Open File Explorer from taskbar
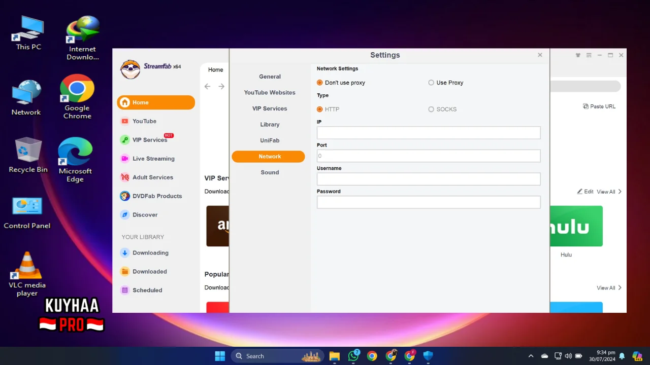This screenshot has height=365, width=650. [x=334, y=356]
